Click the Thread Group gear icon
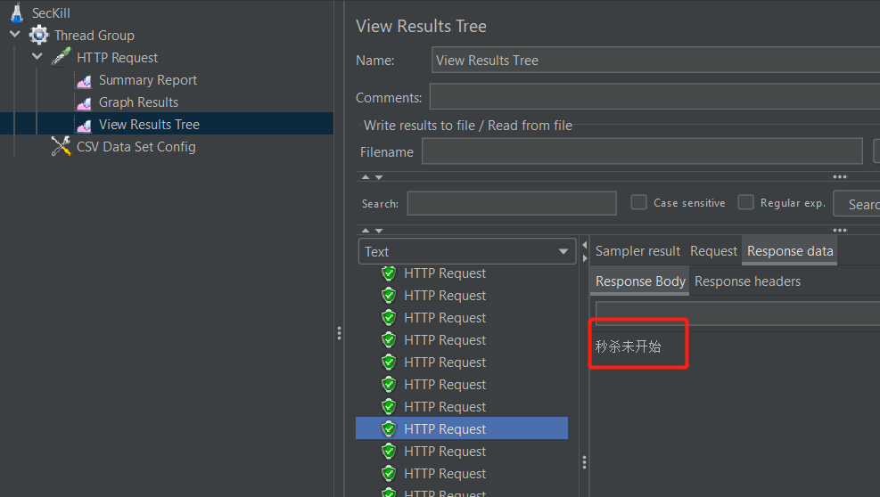880x497 pixels. 38,36
